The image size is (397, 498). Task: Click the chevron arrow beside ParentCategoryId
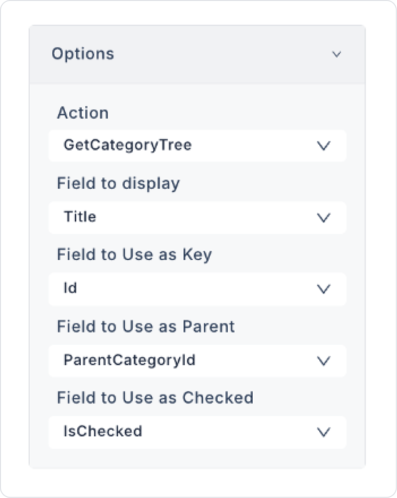324,361
